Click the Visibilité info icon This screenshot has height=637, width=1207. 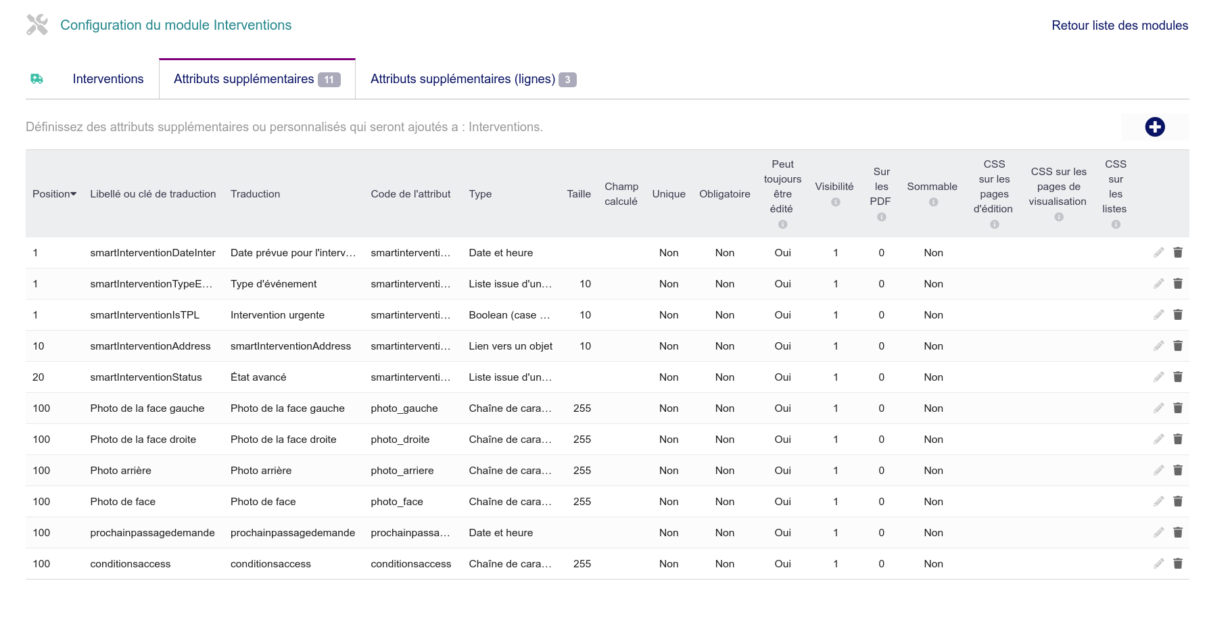[835, 202]
